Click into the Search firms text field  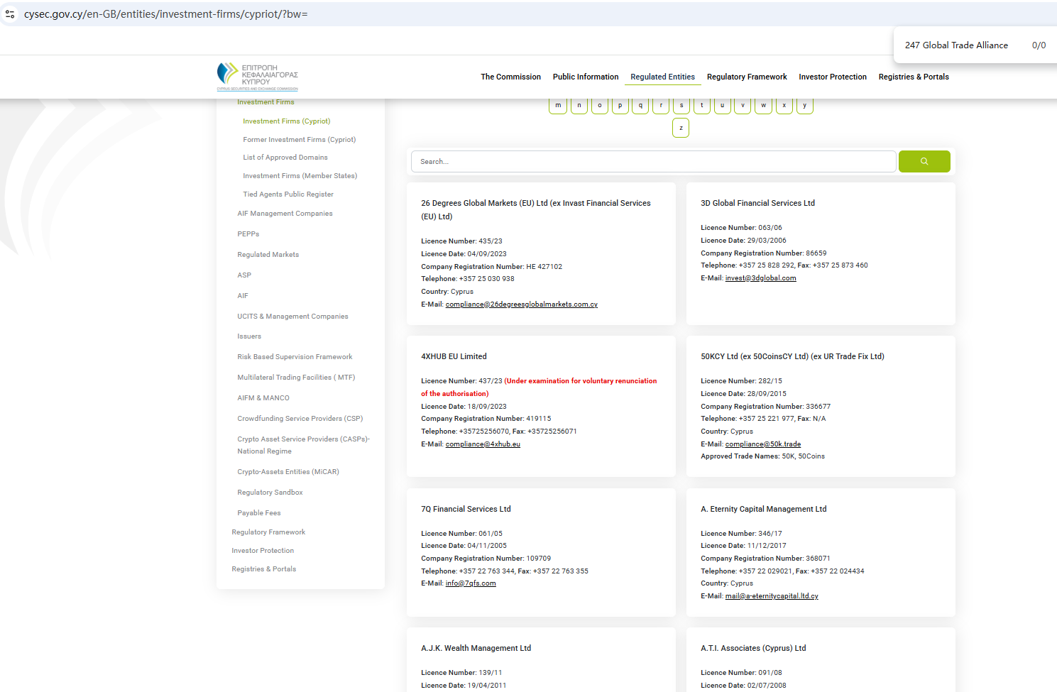(x=653, y=162)
